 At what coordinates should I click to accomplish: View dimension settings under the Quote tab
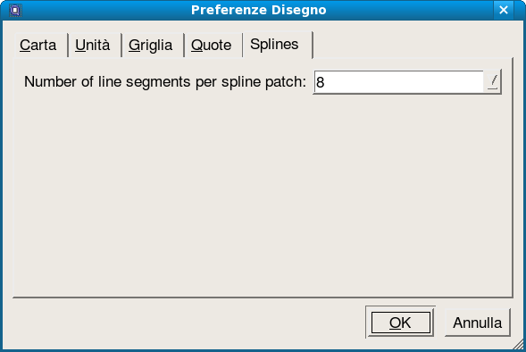[213, 45]
